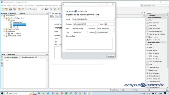Collapse the Controles Swing palette category
169x95 pixels.
[147, 42]
